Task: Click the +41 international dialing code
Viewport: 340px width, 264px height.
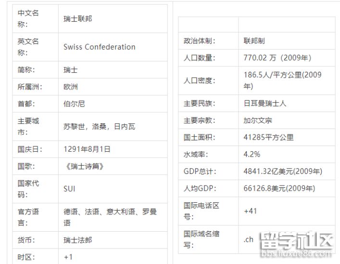Action: [251, 211]
